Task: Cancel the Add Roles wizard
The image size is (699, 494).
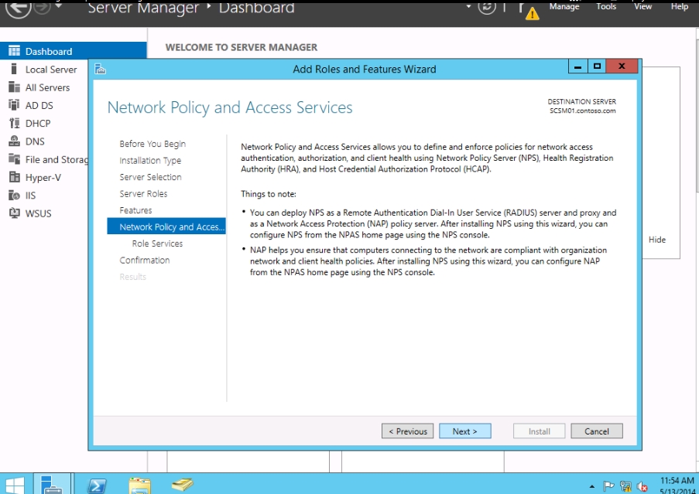Action: tap(597, 431)
